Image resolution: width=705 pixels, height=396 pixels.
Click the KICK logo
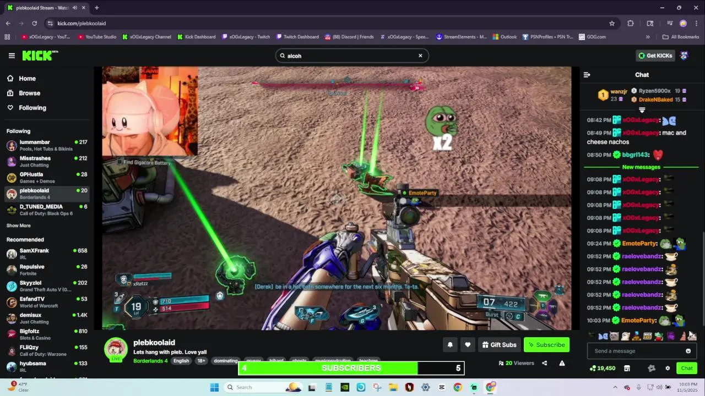pyautogui.click(x=40, y=56)
